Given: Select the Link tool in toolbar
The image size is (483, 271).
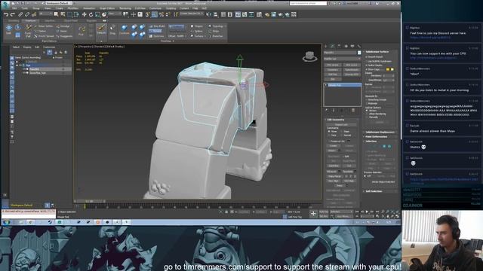Looking at the screenshot, I should click(x=20, y=14).
